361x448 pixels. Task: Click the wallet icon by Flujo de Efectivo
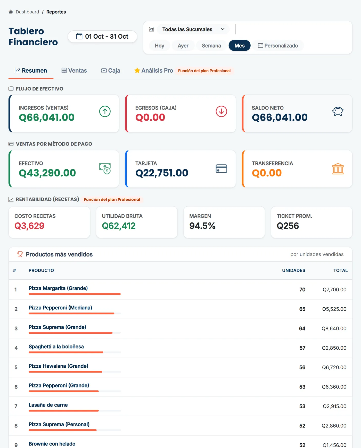[11, 89]
